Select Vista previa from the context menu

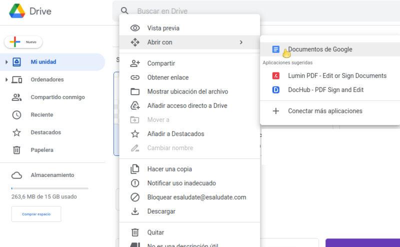(x=163, y=28)
